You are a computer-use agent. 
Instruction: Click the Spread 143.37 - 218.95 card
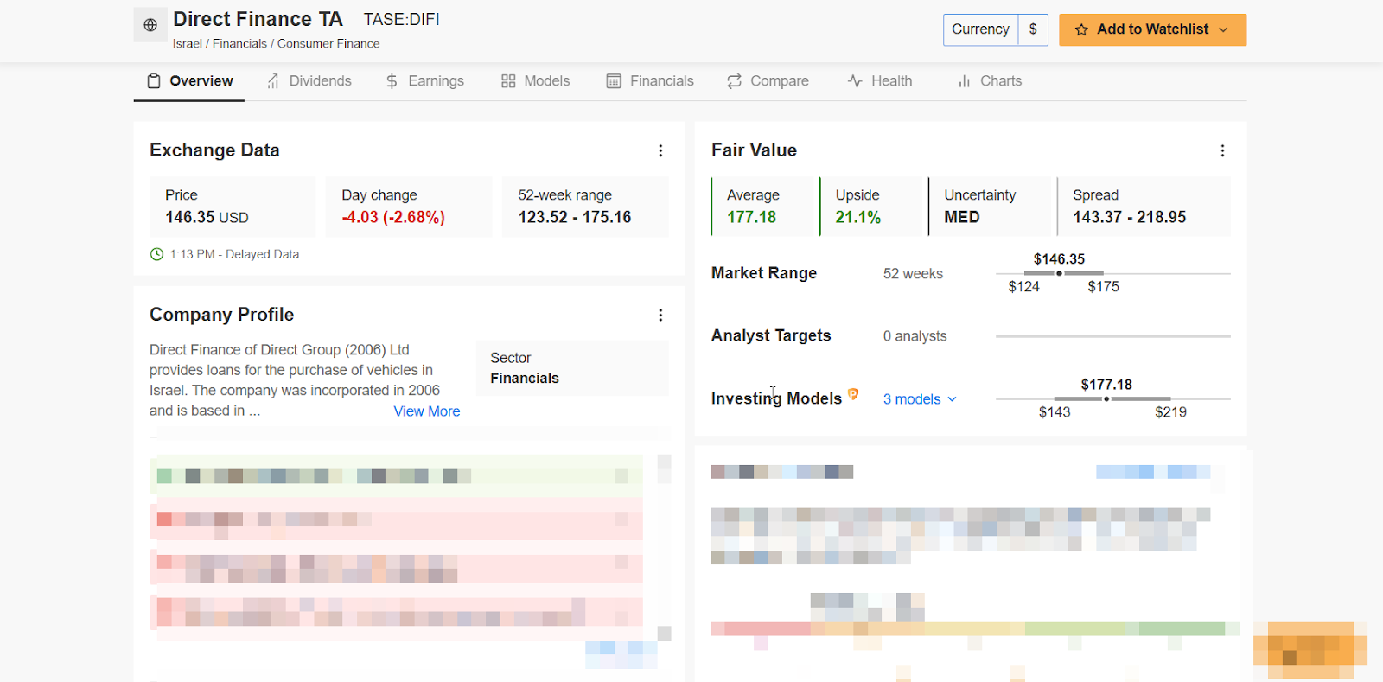point(1144,207)
